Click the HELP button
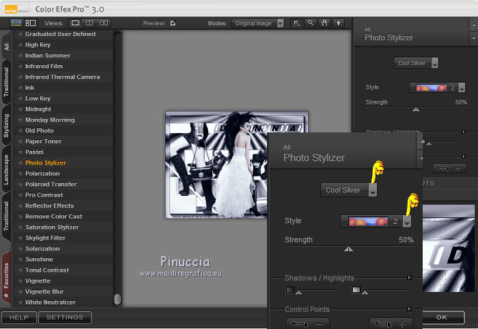Viewport: 478px width, 329px height. [x=18, y=317]
